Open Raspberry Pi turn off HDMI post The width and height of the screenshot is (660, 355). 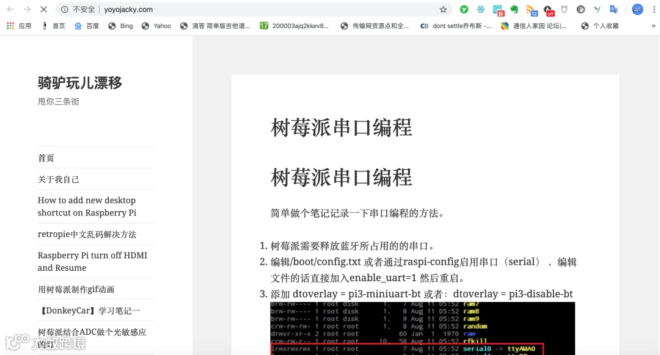(92, 261)
